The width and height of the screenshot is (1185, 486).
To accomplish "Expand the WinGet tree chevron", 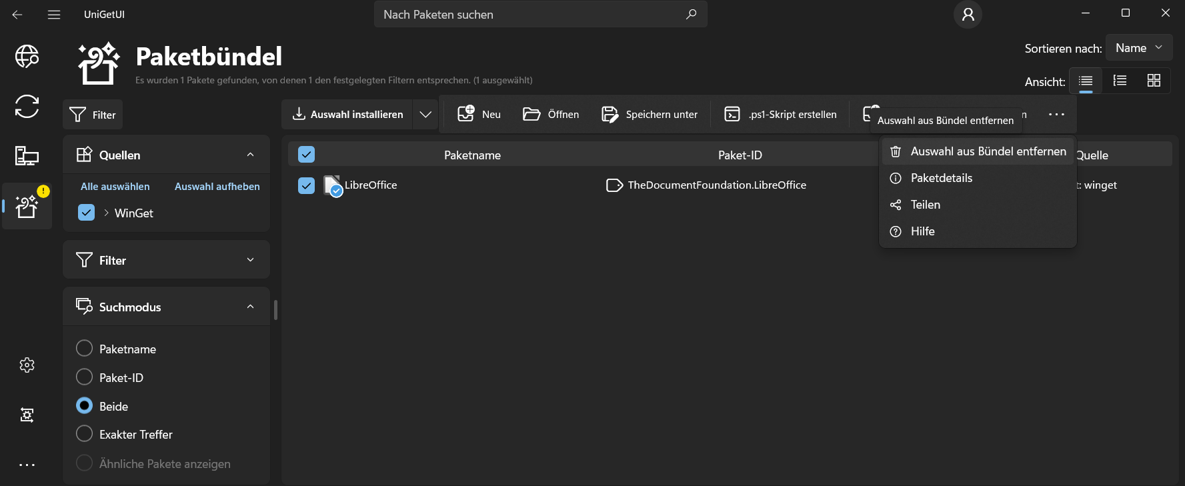I will 106,213.
